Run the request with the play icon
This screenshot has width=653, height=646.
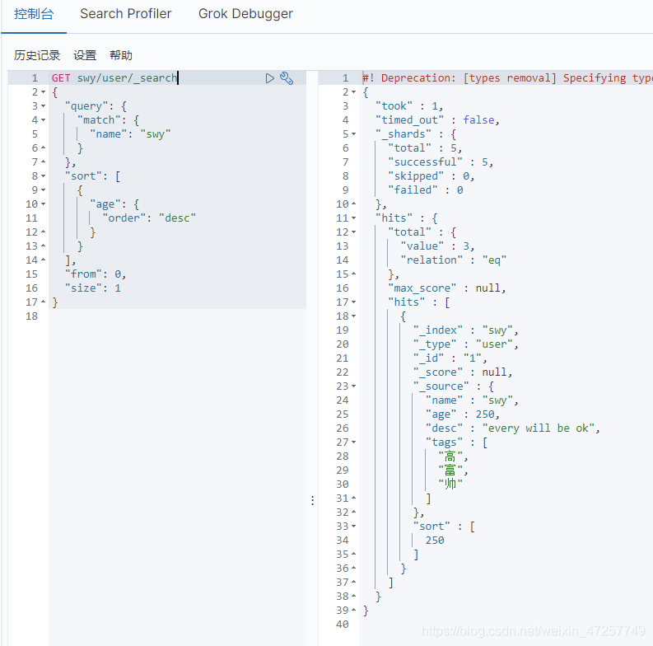(269, 78)
